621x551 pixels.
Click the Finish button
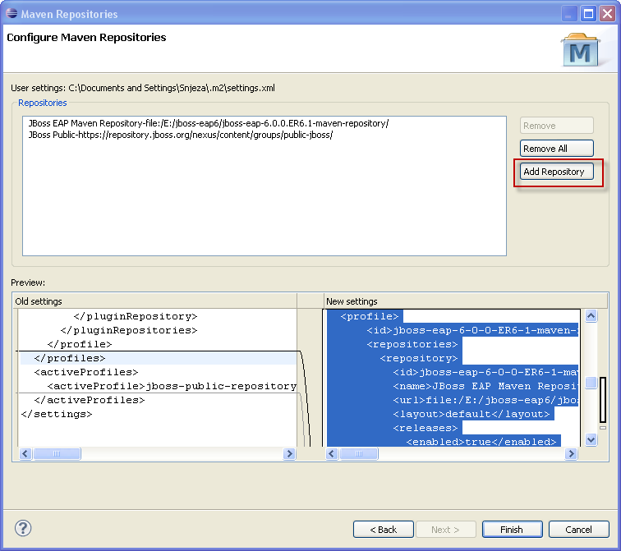[x=512, y=529]
